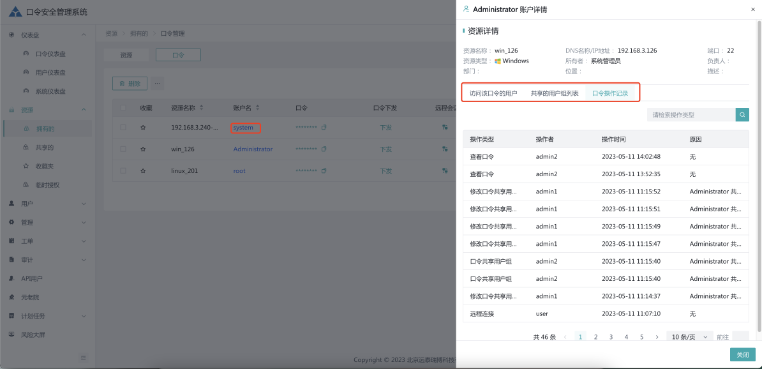Click the 账户名 column sort icon

(x=258, y=108)
